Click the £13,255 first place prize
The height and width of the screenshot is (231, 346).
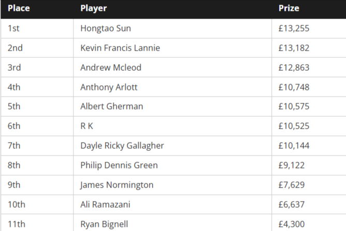(294, 28)
